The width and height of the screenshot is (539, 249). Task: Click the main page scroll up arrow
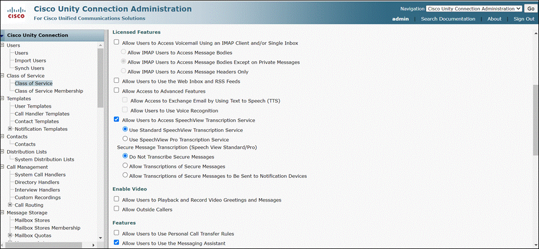[x=536, y=33]
